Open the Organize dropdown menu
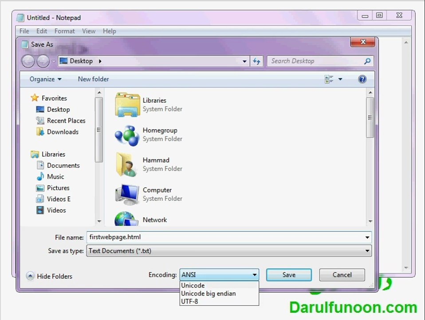The image size is (425, 320). pyautogui.click(x=46, y=79)
